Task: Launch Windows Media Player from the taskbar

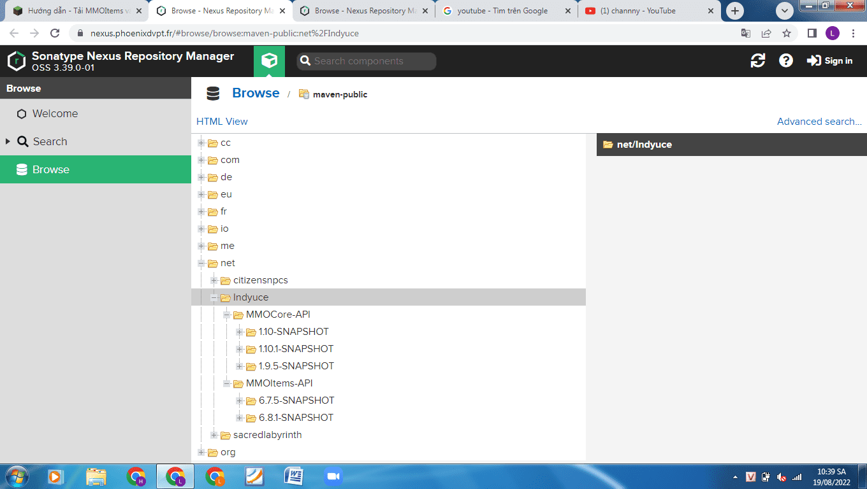Action: 55,476
